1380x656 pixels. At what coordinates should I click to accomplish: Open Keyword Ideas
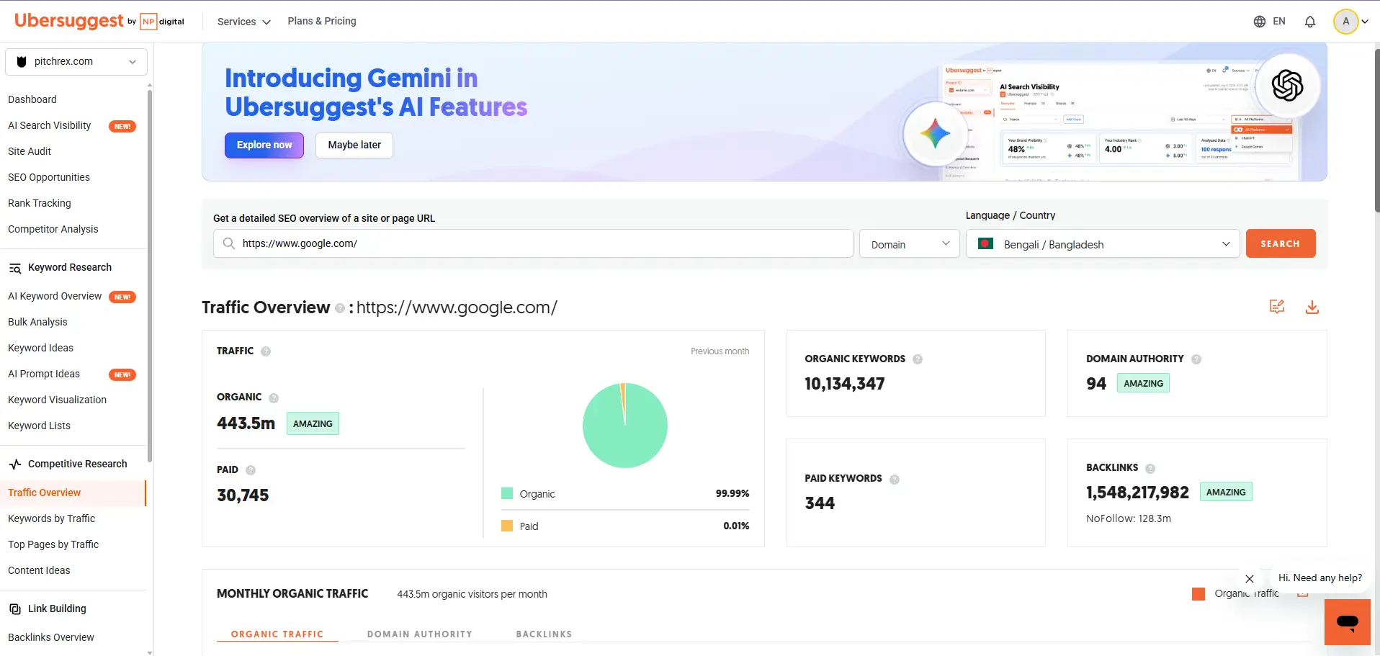pyautogui.click(x=40, y=348)
